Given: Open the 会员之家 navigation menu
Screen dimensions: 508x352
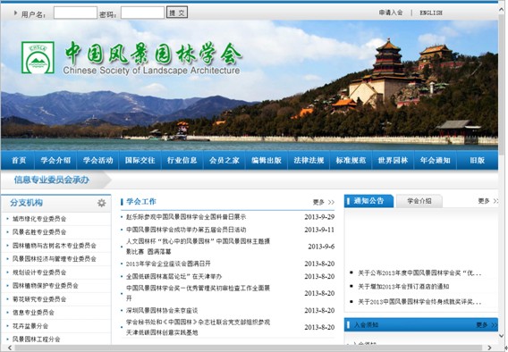Looking at the screenshot, I should [x=224, y=160].
